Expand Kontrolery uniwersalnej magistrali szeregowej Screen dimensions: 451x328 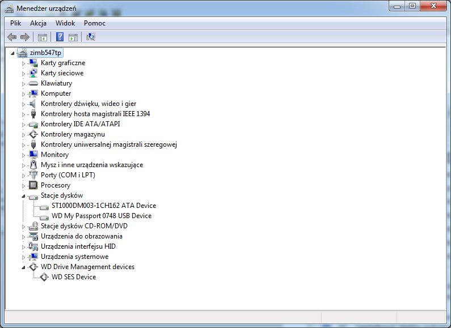coord(24,145)
